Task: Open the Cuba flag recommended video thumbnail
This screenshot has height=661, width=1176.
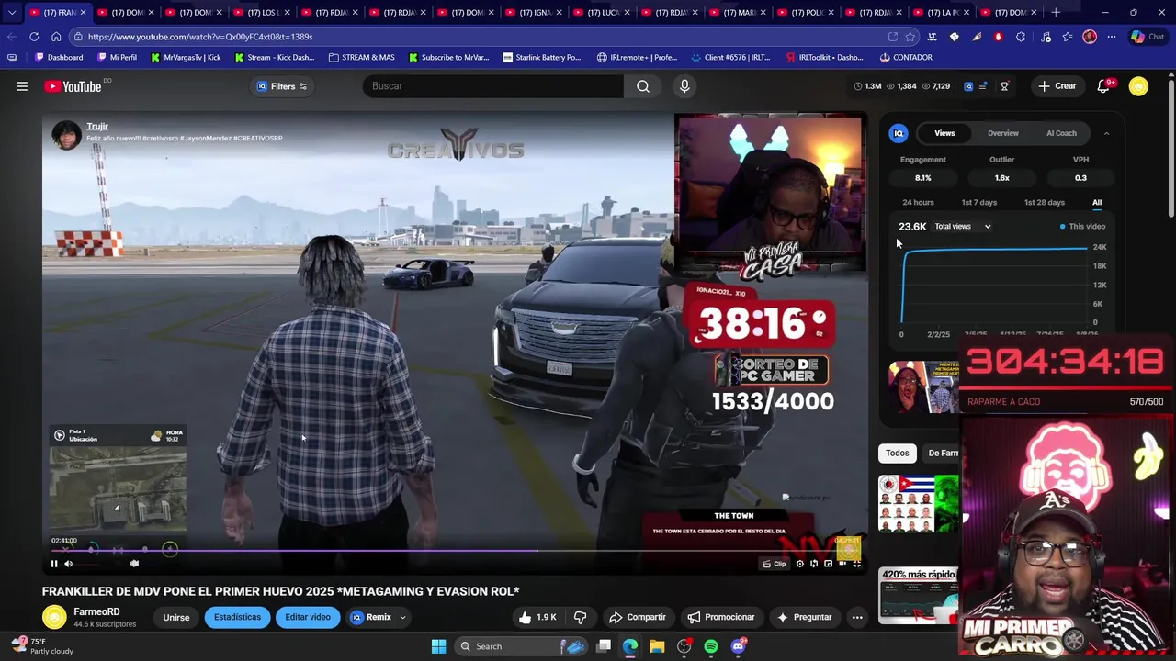Action: click(x=918, y=504)
